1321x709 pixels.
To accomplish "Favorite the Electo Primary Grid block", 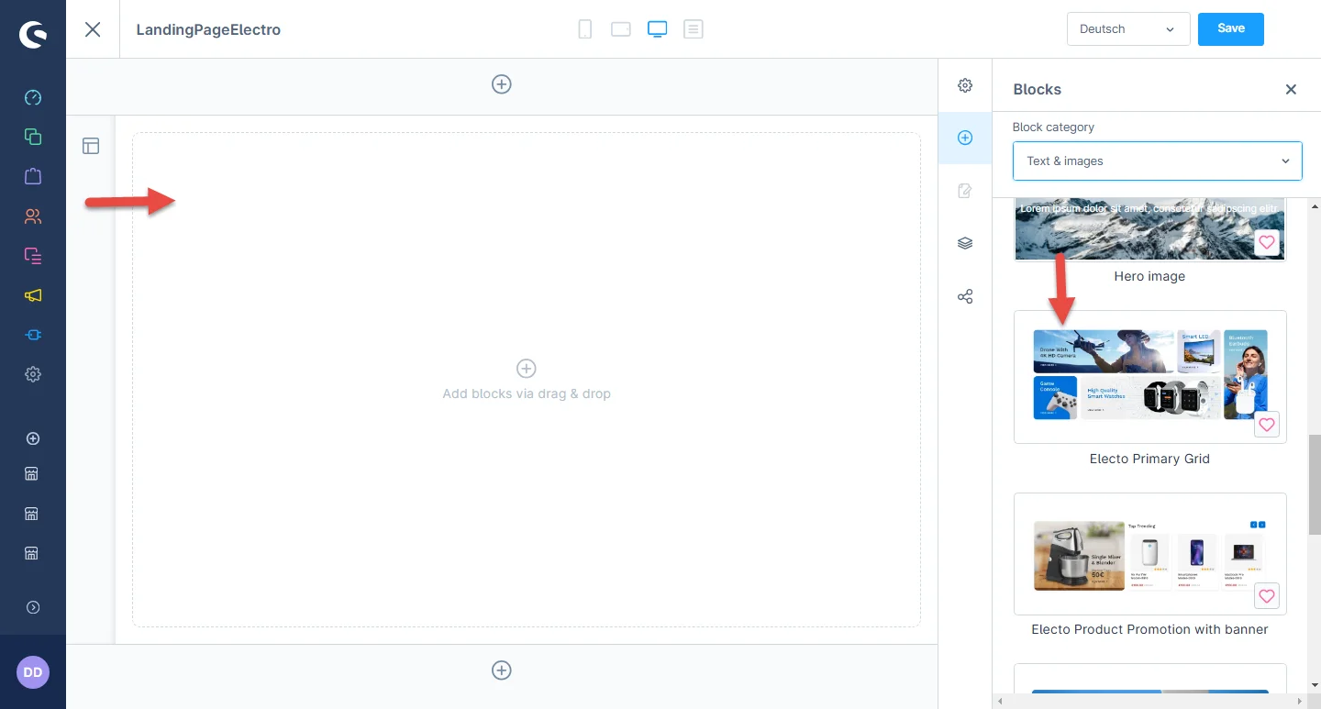I will pyautogui.click(x=1266, y=425).
